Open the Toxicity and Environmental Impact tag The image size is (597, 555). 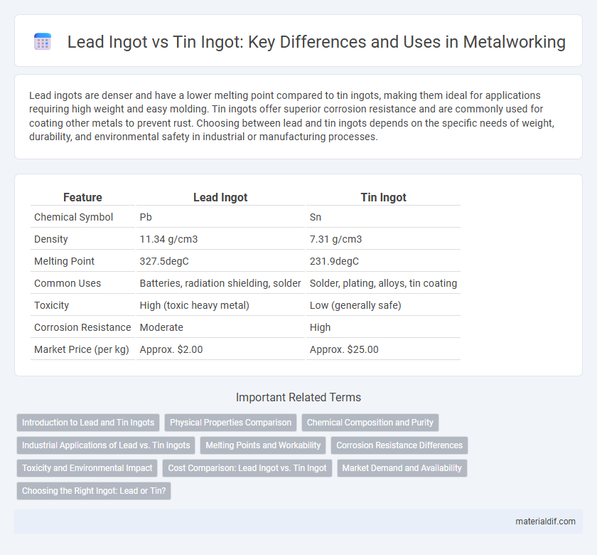coord(87,468)
